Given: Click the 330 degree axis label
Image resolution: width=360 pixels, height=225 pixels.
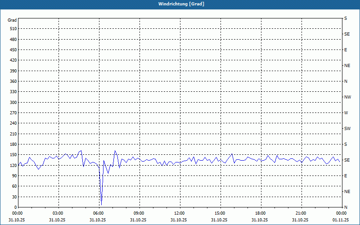Looking at the screenshot, I should pyautogui.click(x=13, y=92).
